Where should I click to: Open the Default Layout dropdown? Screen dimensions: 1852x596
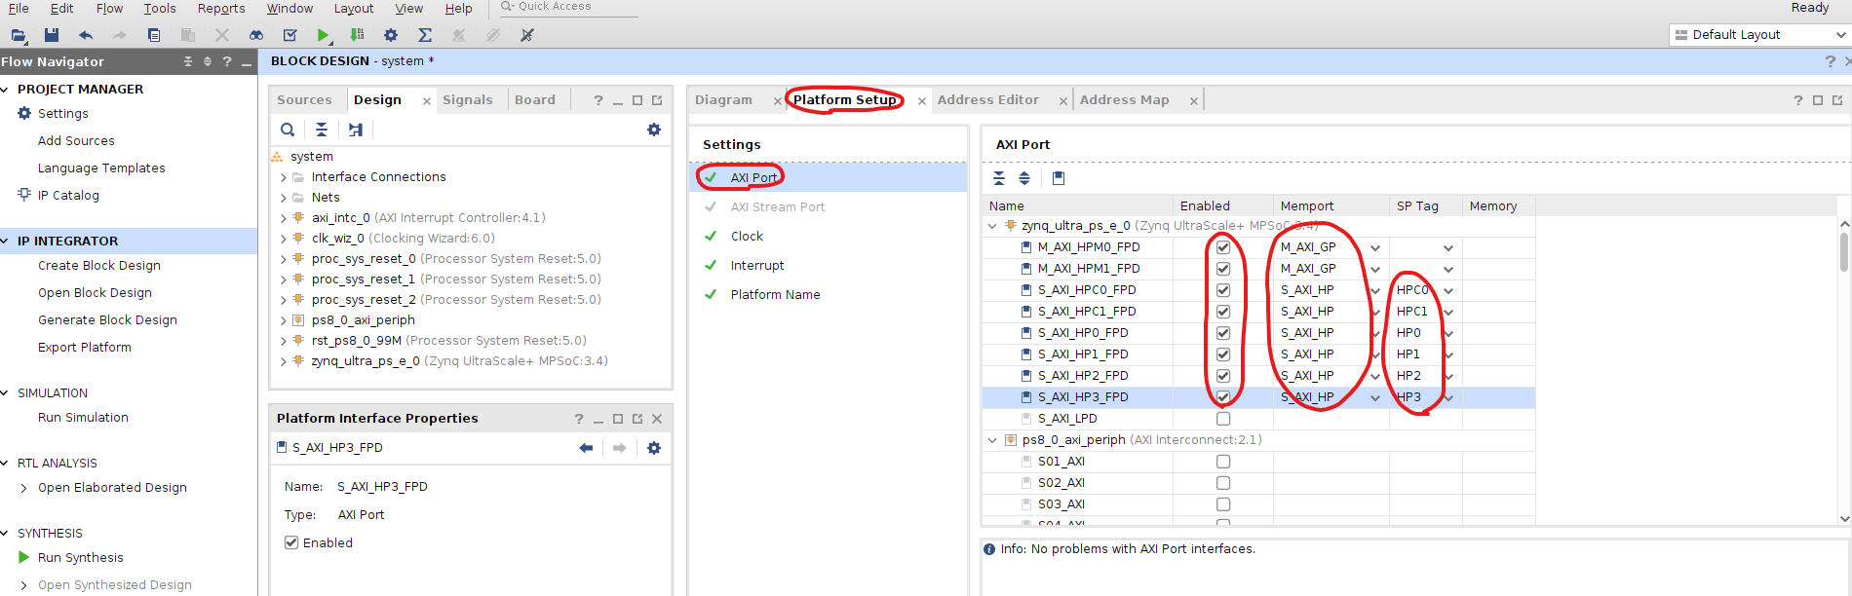[1759, 35]
